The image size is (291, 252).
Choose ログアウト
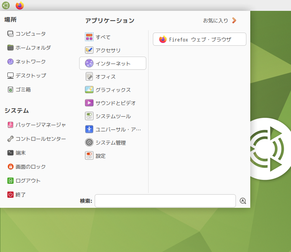24,181
